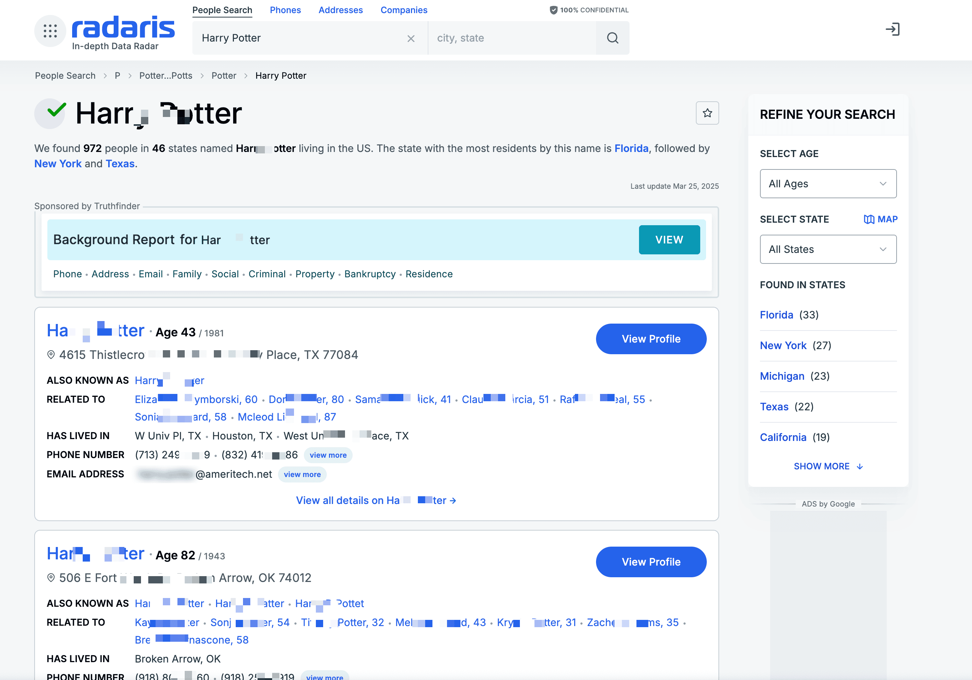Click the radaris logo
Image resolution: width=972 pixels, height=680 pixels.
[x=123, y=28]
